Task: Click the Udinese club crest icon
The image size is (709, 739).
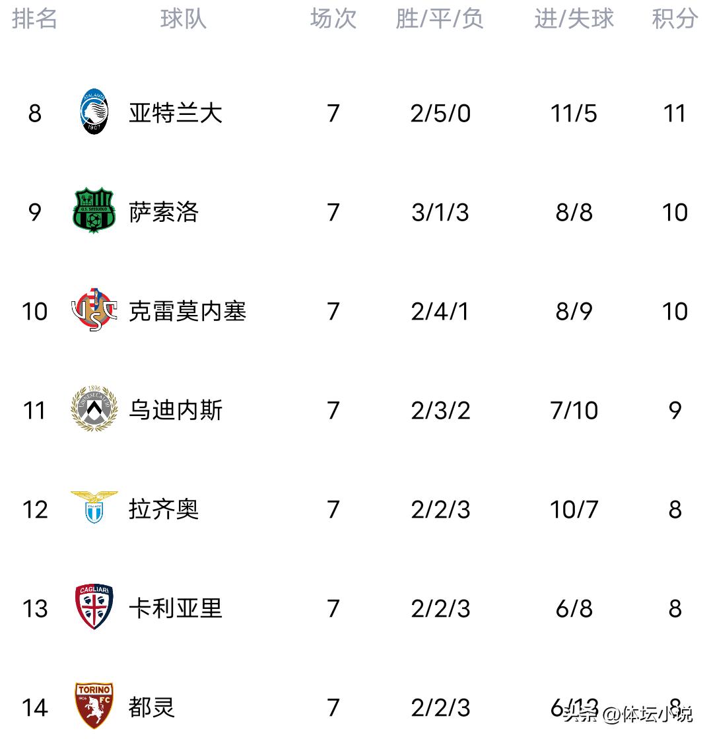Action: [94, 409]
